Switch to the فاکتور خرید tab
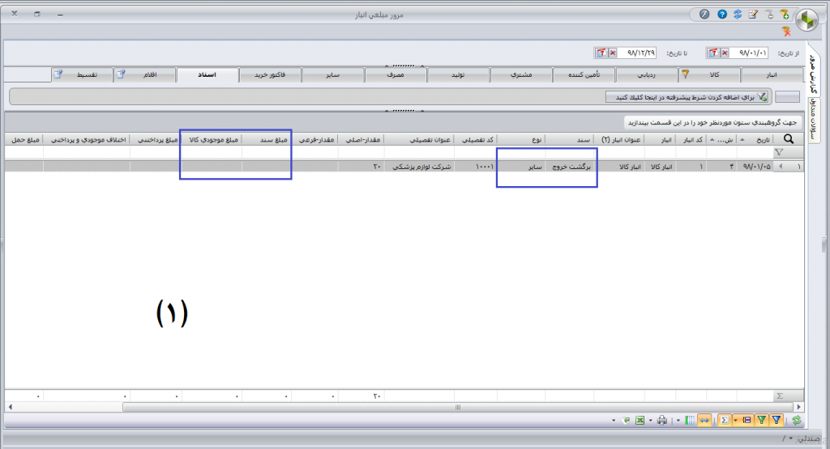This screenshot has width=830, height=449. pyautogui.click(x=270, y=74)
